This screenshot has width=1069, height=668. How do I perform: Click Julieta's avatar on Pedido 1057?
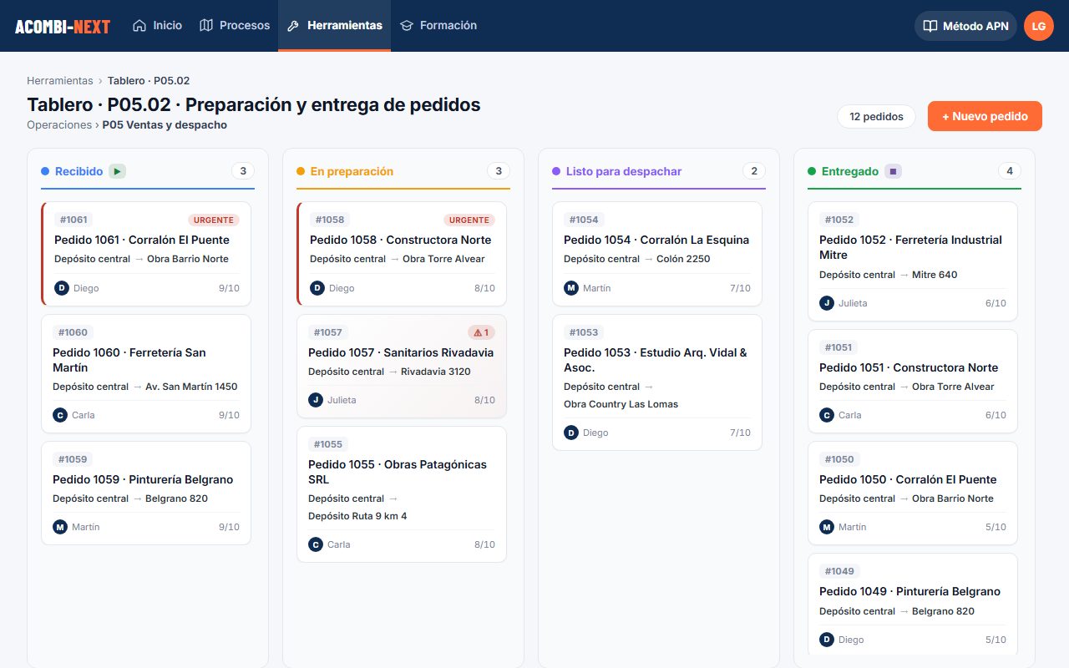point(315,400)
